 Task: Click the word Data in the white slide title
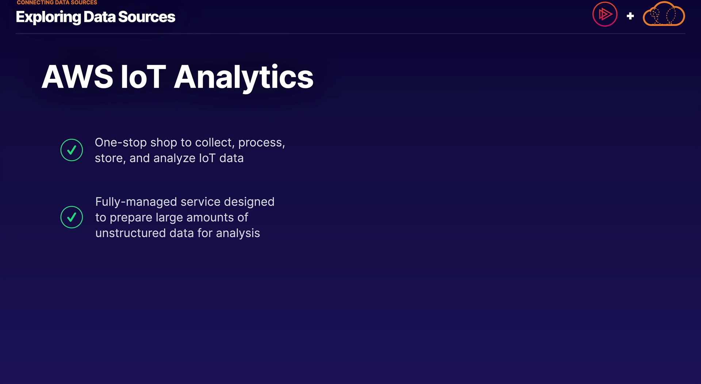[x=99, y=17]
